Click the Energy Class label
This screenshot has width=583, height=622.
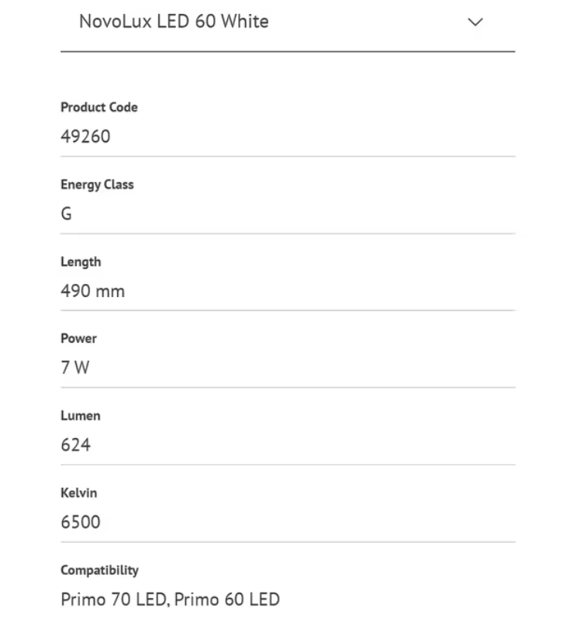(x=97, y=185)
